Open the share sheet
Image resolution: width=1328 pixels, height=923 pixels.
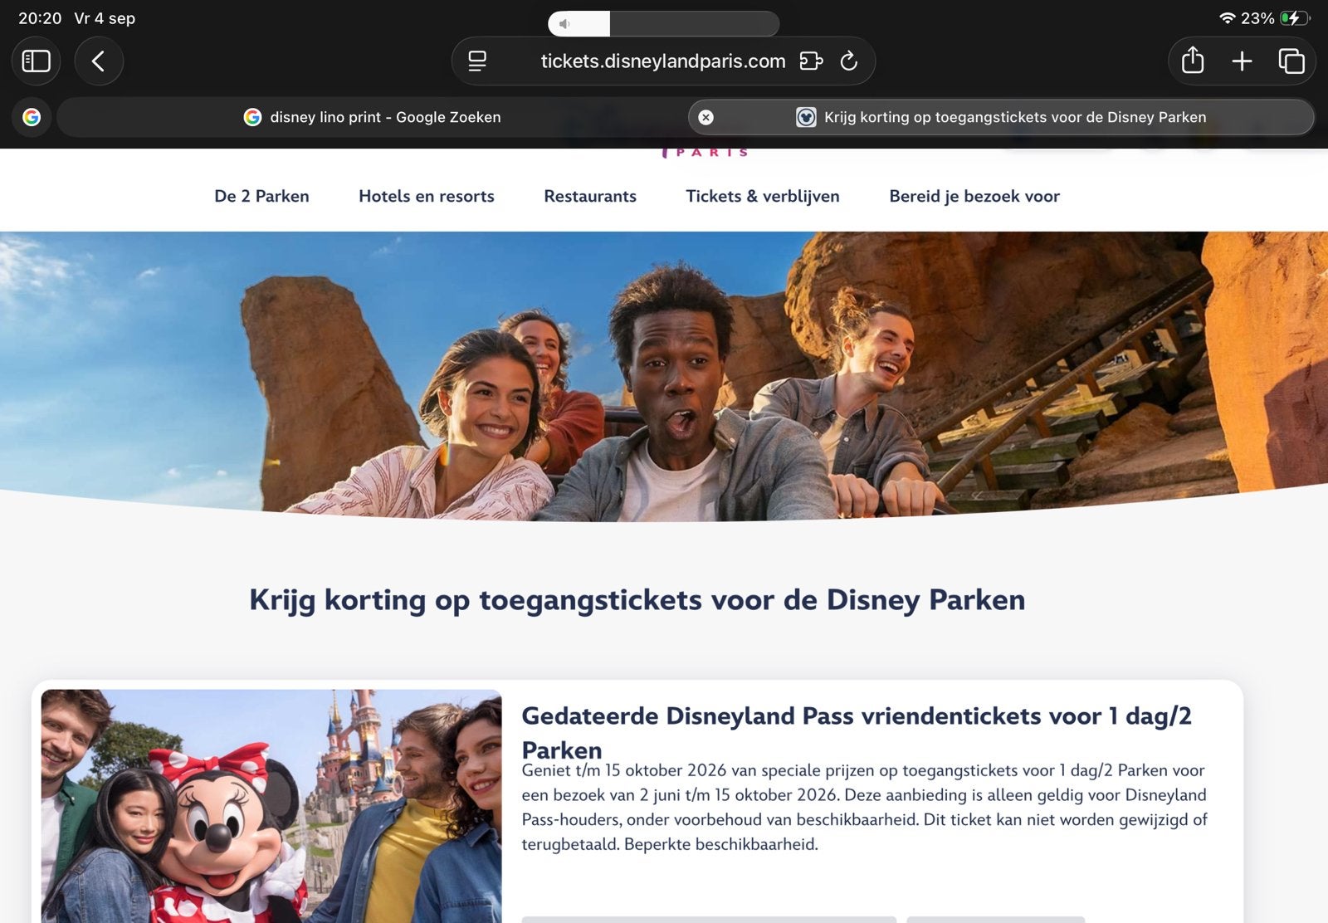pyautogui.click(x=1193, y=61)
